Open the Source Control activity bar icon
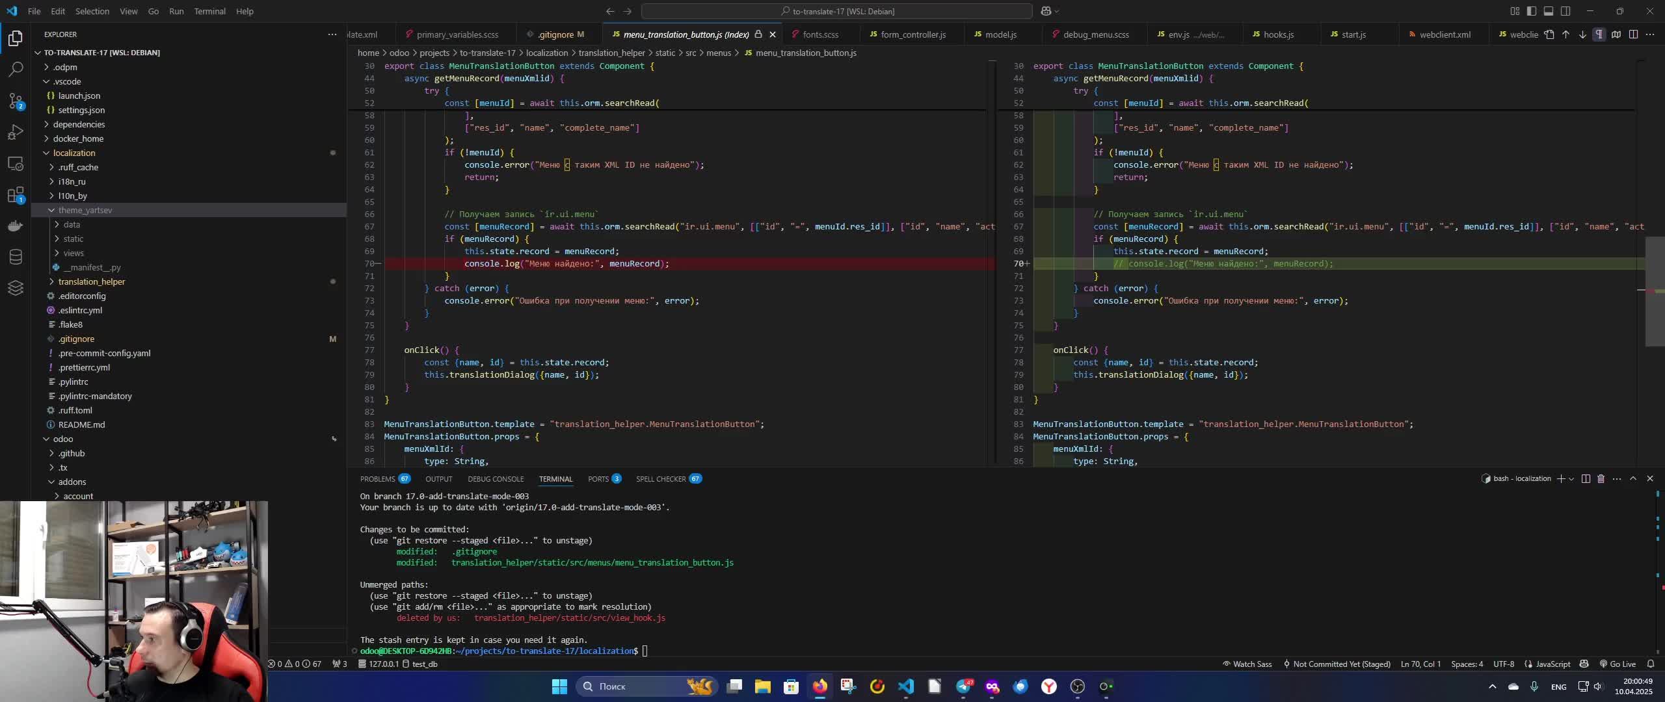1665x702 pixels. [16, 100]
